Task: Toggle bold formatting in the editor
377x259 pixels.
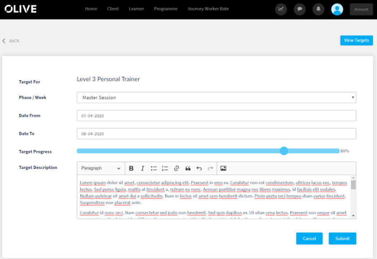Action: (131, 168)
